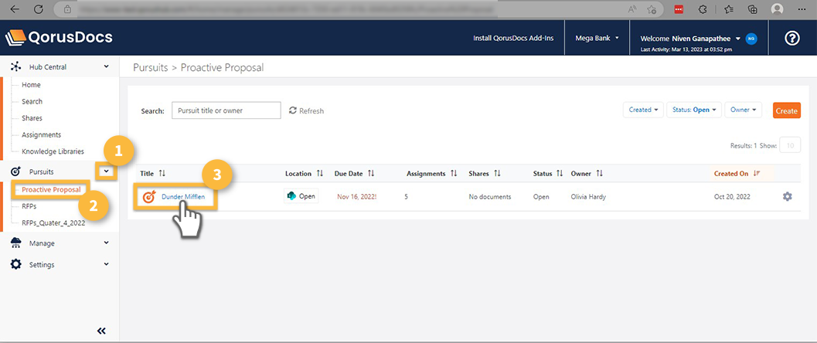Open the Mega Bank dropdown
The width and height of the screenshot is (817, 343).
[597, 38]
